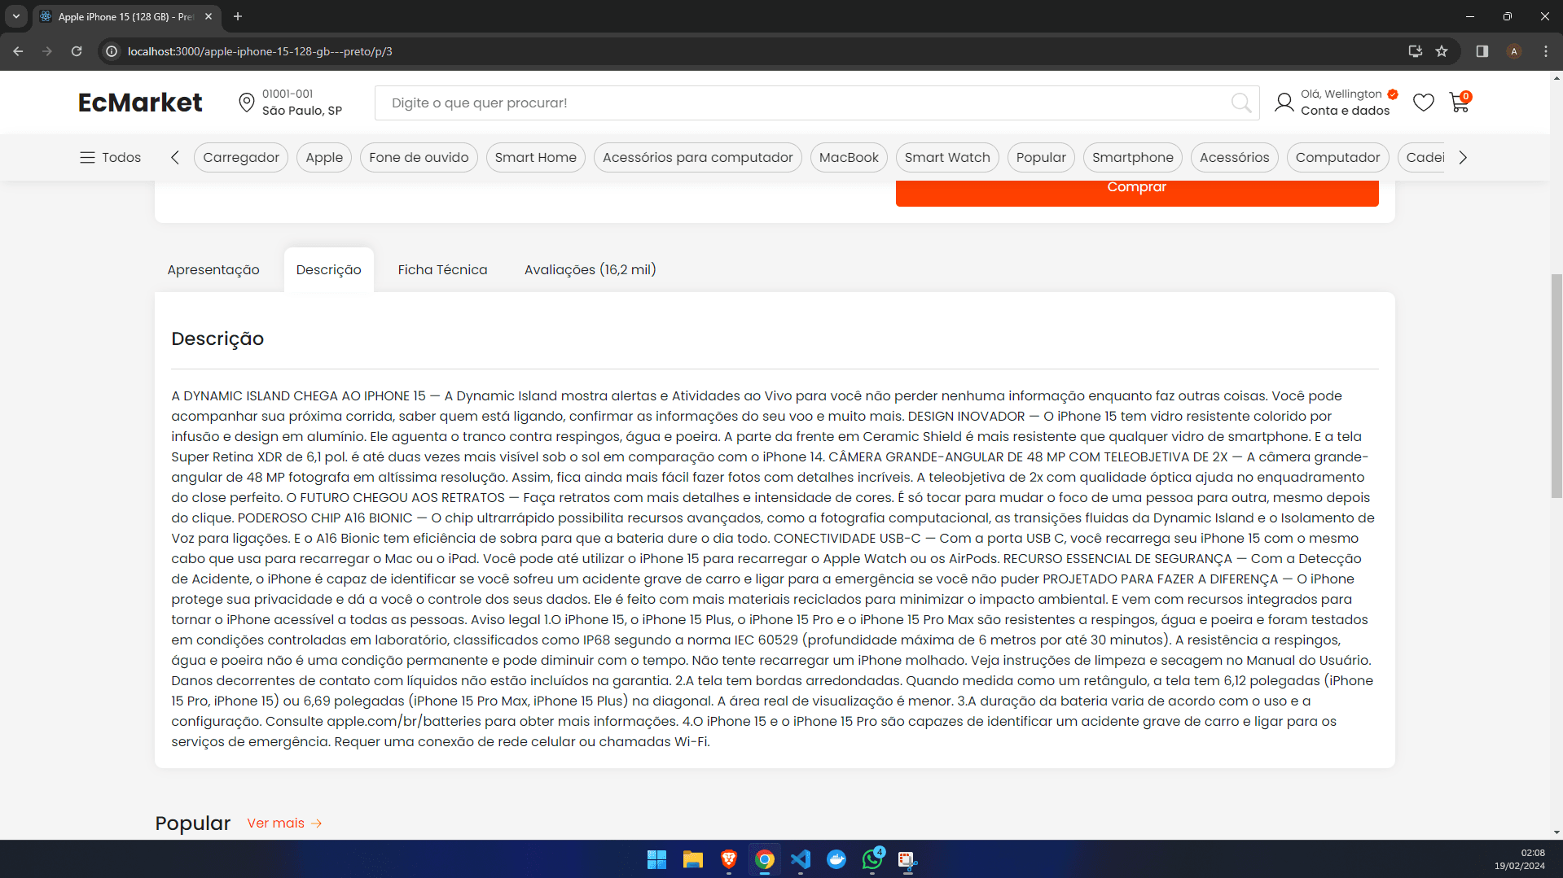Viewport: 1563px width, 878px height.
Task: Bookmark this page with the star icon
Action: [x=1442, y=51]
